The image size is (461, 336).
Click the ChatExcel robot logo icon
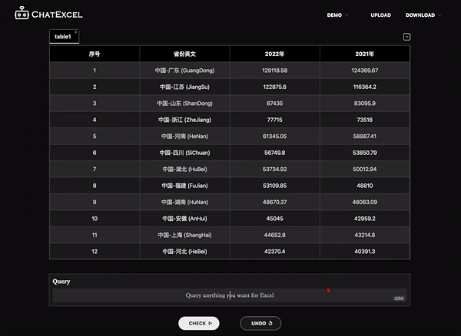tap(22, 14)
